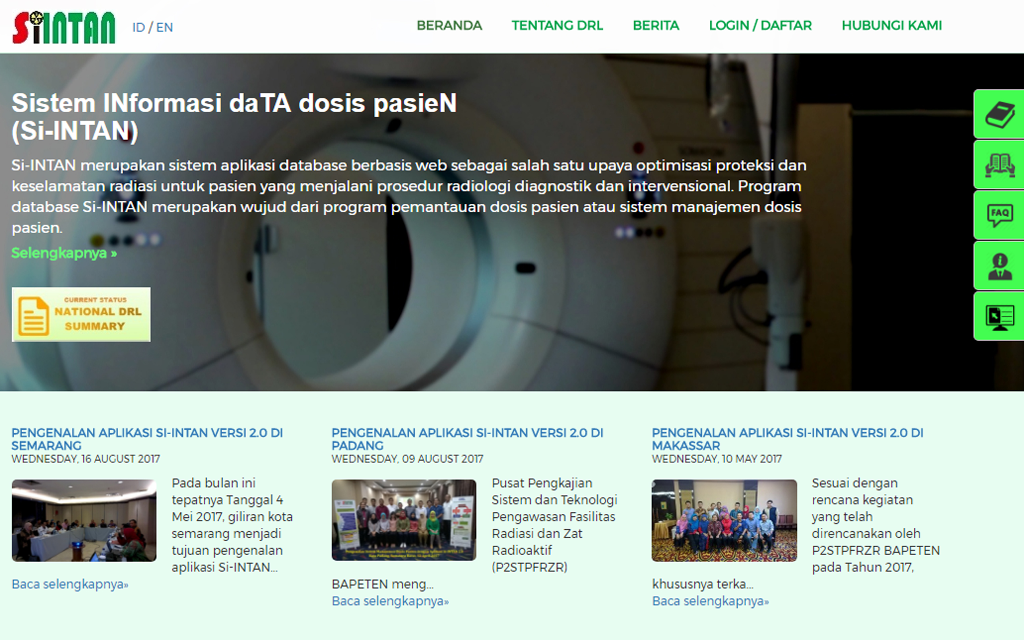The image size is (1024, 640).
Task: Open the Padang article headline
Action: pyautogui.click(x=468, y=439)
